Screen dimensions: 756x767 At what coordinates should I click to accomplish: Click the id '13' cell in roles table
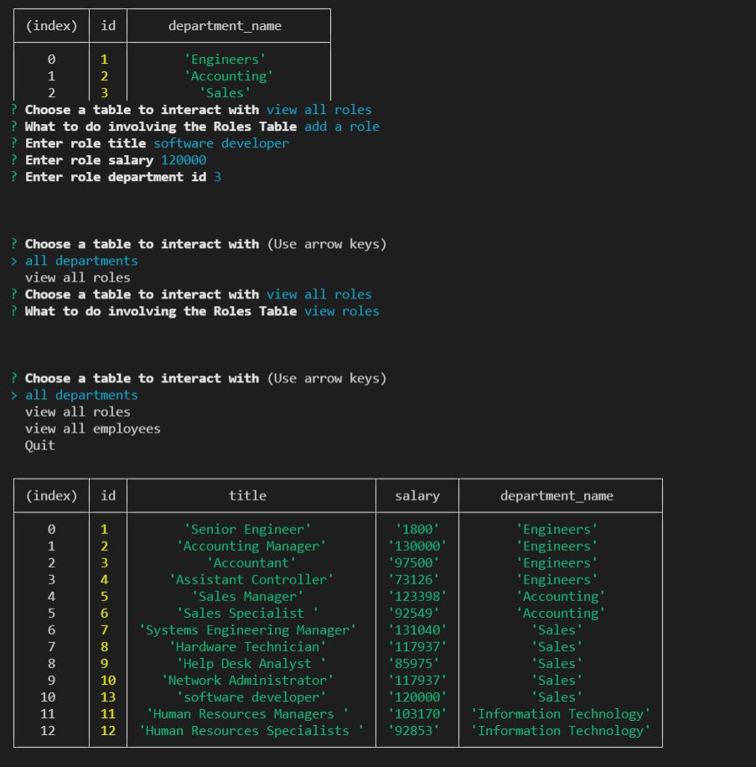click(110, 697)
